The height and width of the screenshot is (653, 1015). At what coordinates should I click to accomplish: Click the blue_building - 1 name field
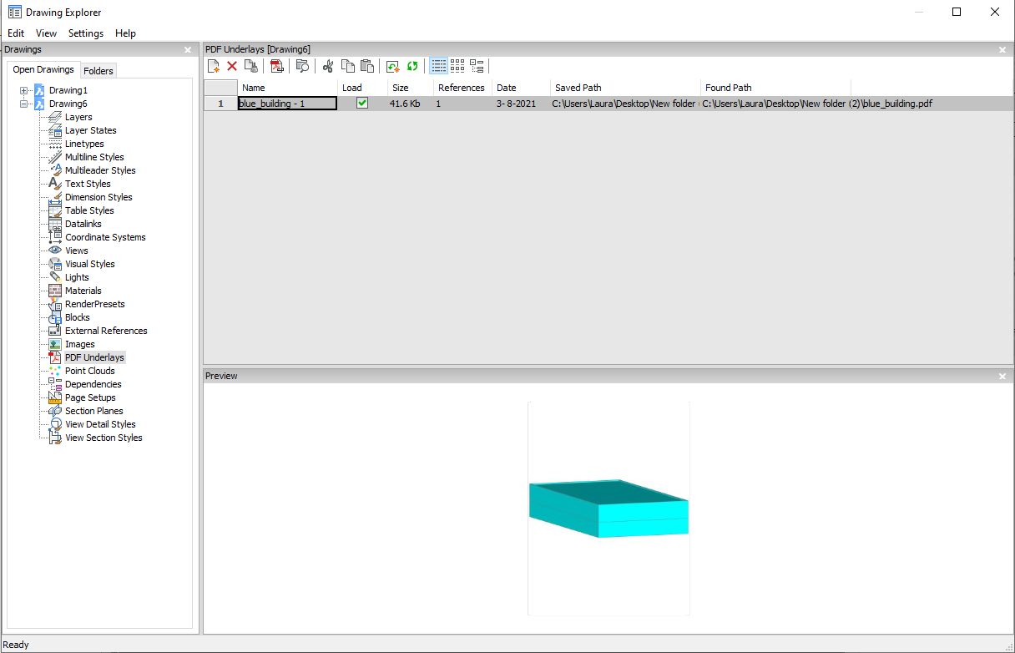pos(287,104)
